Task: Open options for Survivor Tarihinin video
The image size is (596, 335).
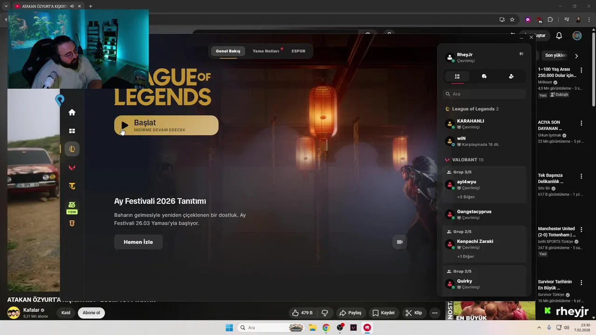Action: pos(581,282)
